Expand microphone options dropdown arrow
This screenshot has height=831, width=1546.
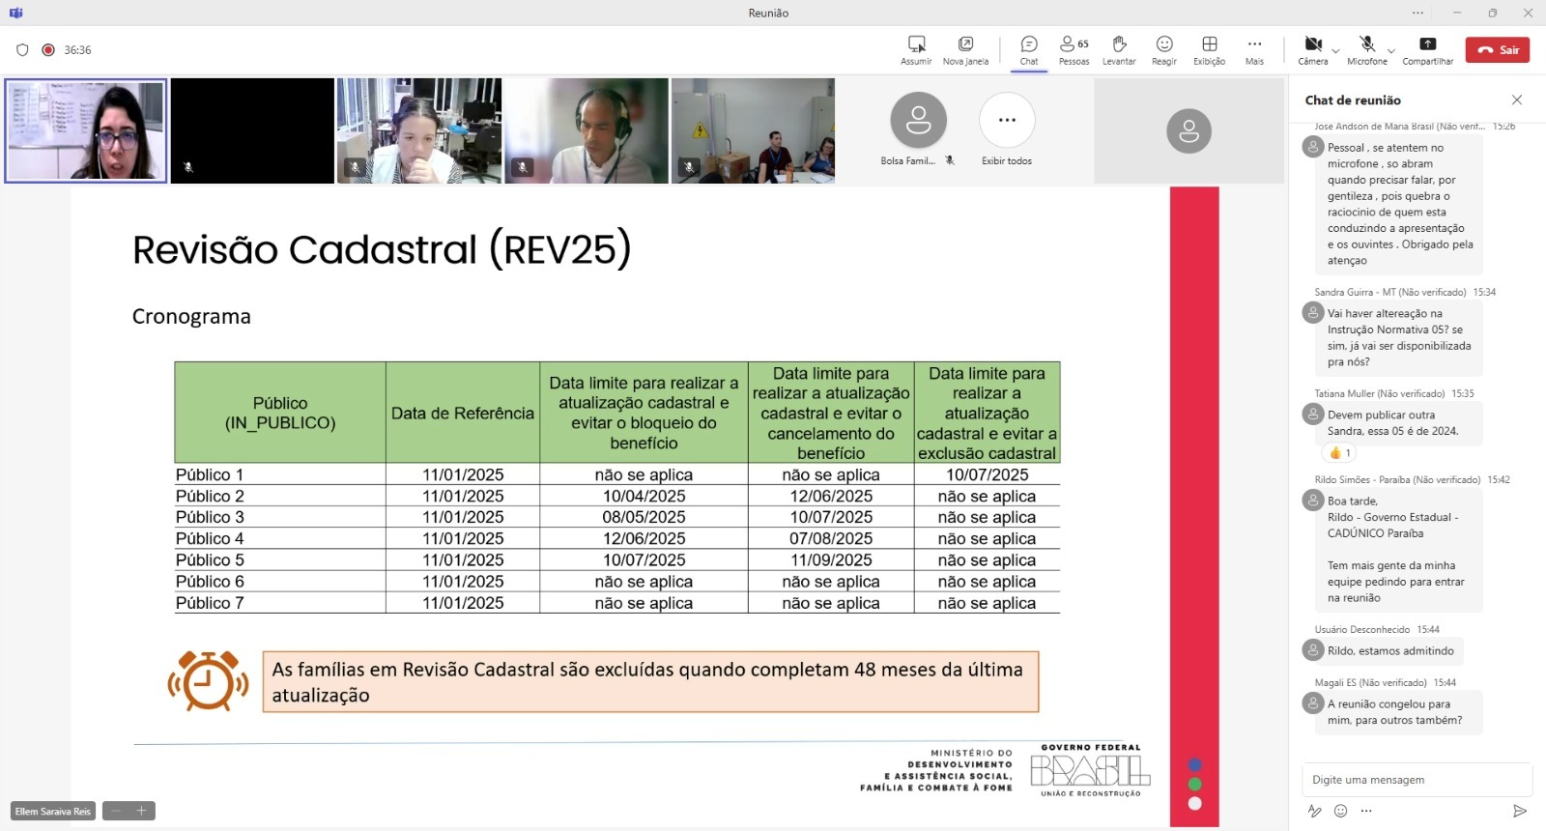click(1390, 50)
